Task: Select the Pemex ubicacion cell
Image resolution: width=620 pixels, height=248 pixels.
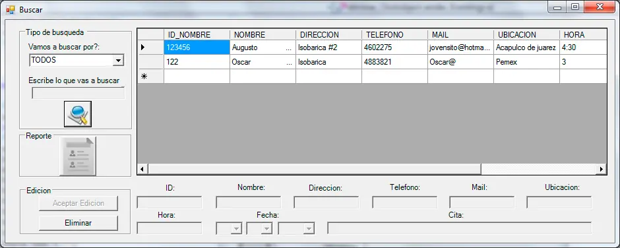Action: coord(527,62)
